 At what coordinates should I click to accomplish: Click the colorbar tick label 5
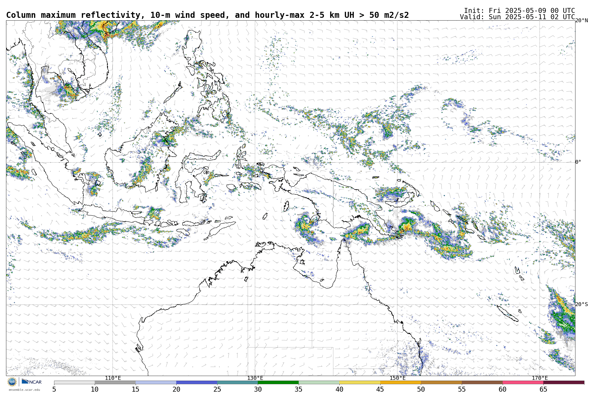[x=54, y=389]
